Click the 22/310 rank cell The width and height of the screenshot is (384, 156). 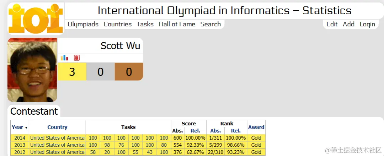point(215,152)
